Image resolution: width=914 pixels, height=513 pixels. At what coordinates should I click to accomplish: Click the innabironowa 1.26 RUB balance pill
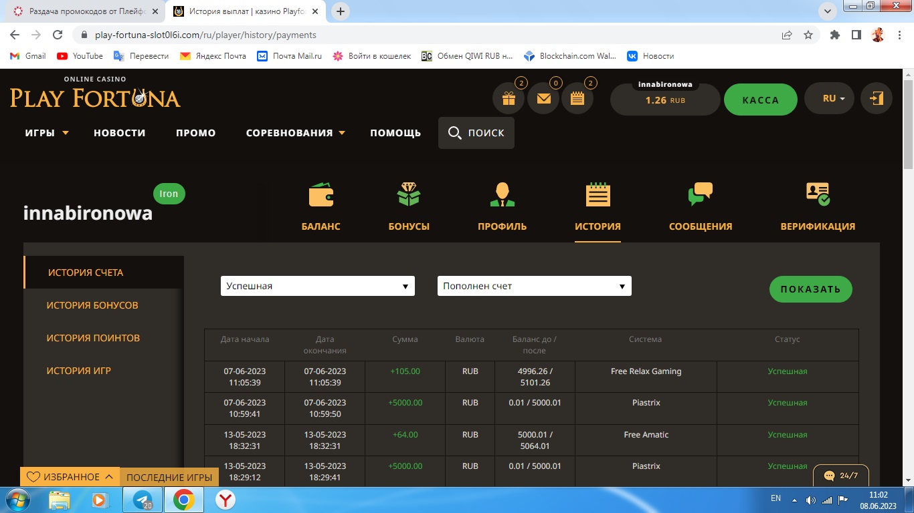click(665, 99)
